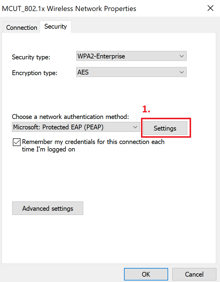The height and width of the screenshot is (282, 220).
Task: Click the authentication method chevron arrow
Action: click(135, 127)
